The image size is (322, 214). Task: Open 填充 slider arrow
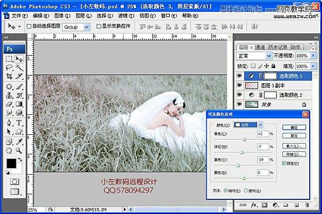coord(313,66)
